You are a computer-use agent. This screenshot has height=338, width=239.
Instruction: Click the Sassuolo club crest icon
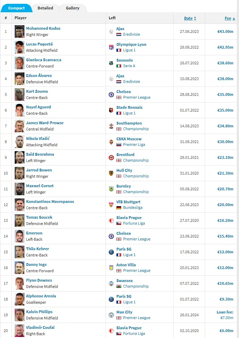[111, 63]
